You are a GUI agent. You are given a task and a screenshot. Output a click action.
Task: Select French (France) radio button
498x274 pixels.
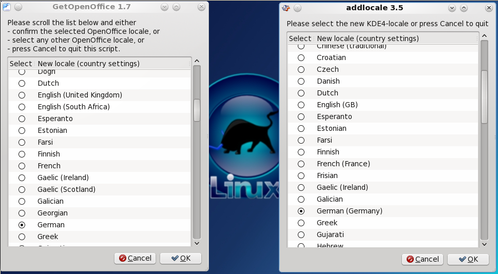point(301,164)
